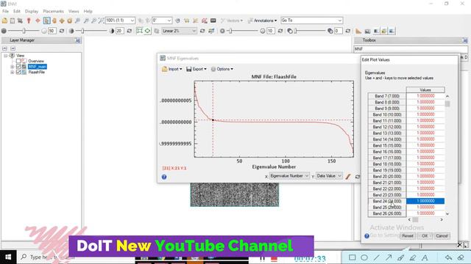Open the Display menu
Image resolution: width=471 pixels, height=264 pixels.
(32, 12)
